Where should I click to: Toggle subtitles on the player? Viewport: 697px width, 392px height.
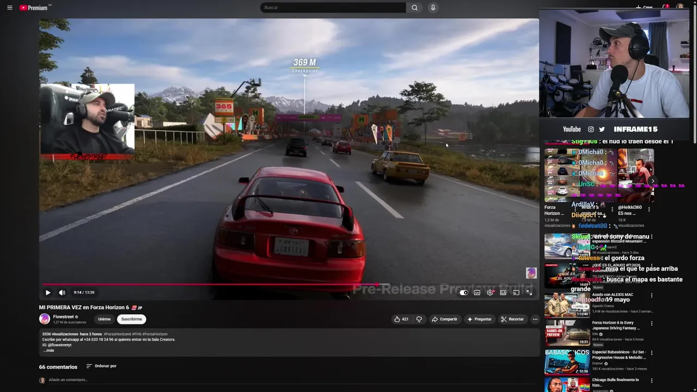point(477,292)
